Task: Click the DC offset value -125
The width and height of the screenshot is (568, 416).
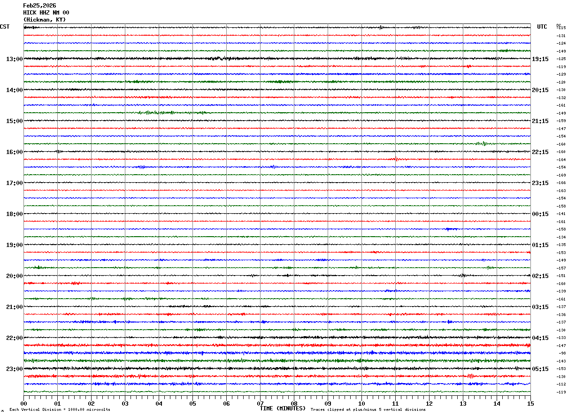Action: pyautogui.click(x=561, y=59)
